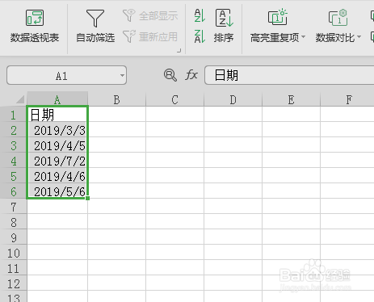Select column A header
This screenshot has width=374, height=302.
pyautogui.click(x=57, y=99)
